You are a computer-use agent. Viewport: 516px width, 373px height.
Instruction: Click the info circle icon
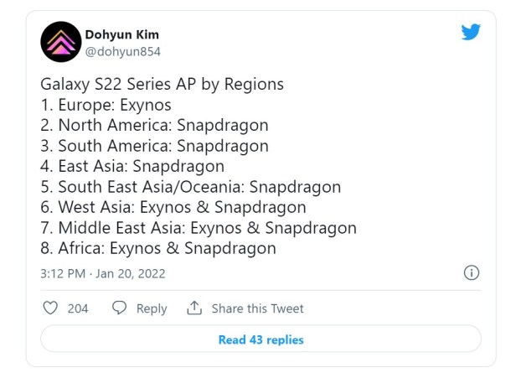pyautogui.click(x=471, y=273)
